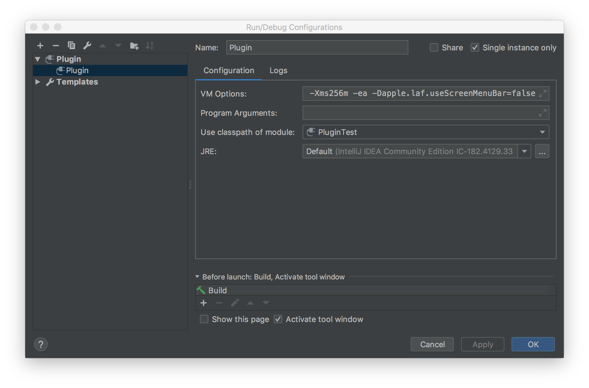This screenshot has height=388, width=589.
Task: Collapse the Before launch section
Action: [x=197, y=277]
